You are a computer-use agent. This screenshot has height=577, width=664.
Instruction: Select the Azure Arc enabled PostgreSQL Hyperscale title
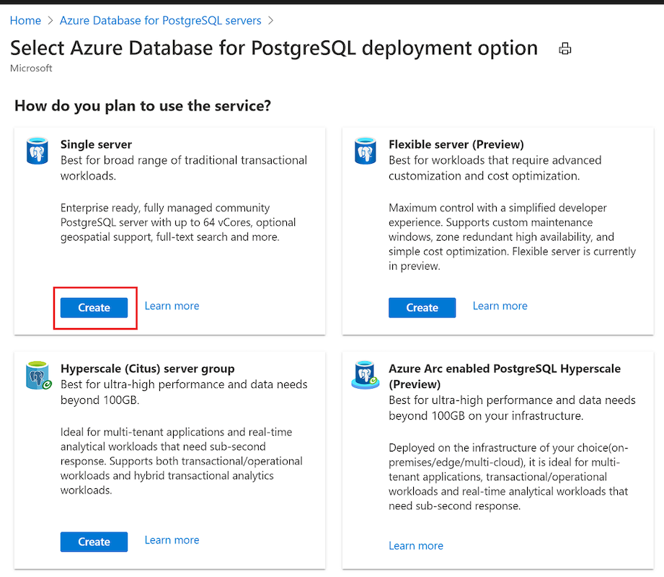(x=504, y=369)
